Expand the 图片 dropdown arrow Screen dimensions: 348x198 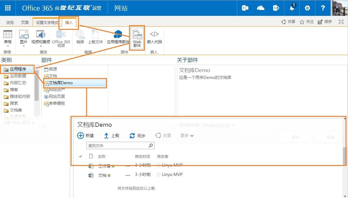click(x=24, y=46)
